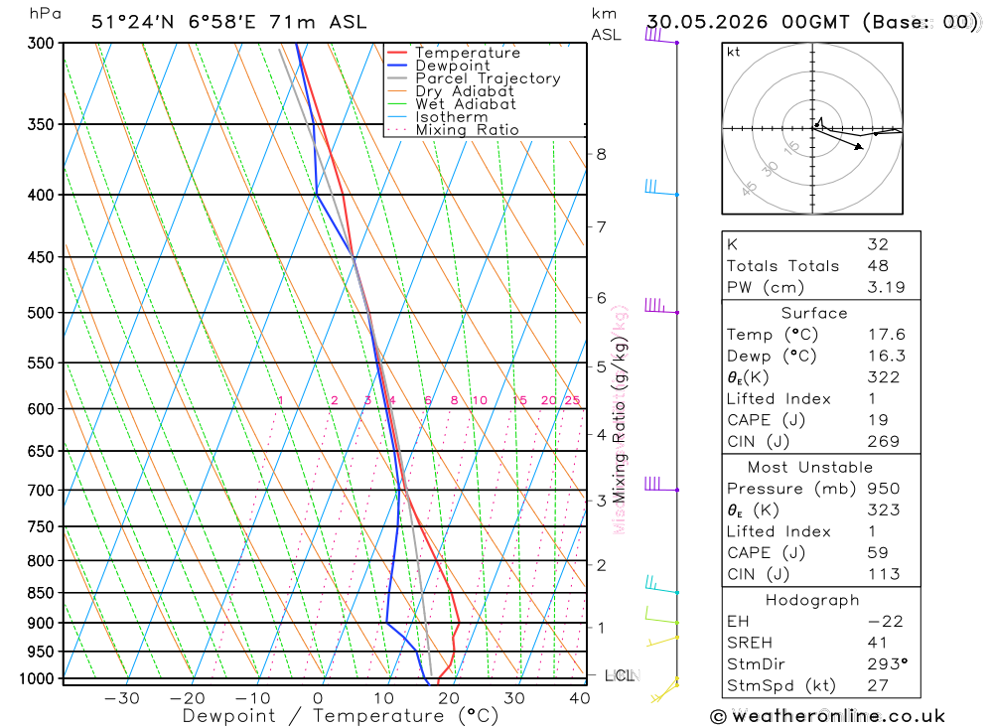Click the km ASL axis header
The width and height of the screenshot is (993, 728).
click(x=606, y=24)
